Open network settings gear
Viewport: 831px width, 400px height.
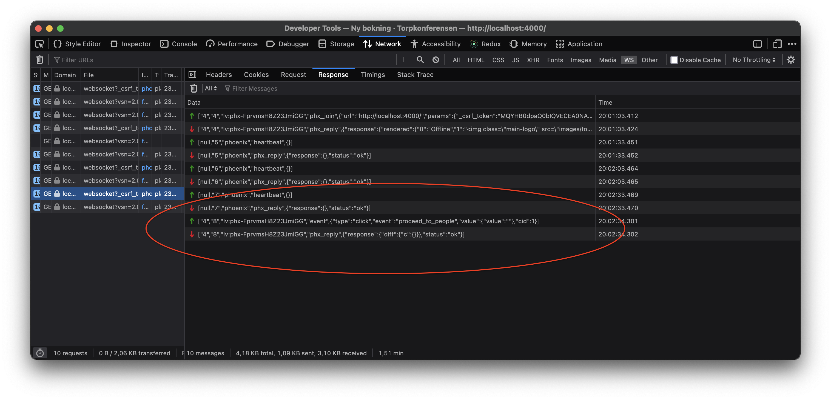tap(791, 60)
